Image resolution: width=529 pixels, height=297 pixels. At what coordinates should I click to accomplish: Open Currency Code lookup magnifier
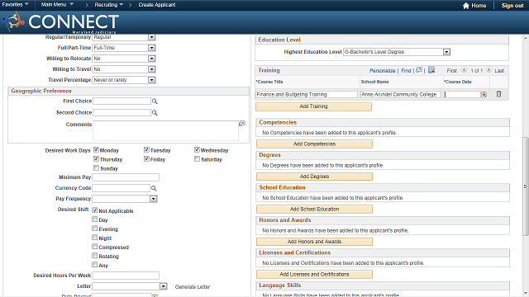(154, 188)
